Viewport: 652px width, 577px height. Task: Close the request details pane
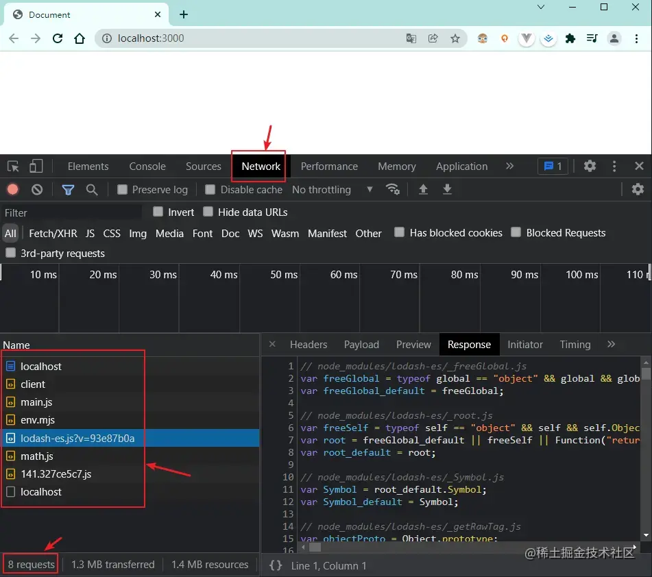(272, 344)
